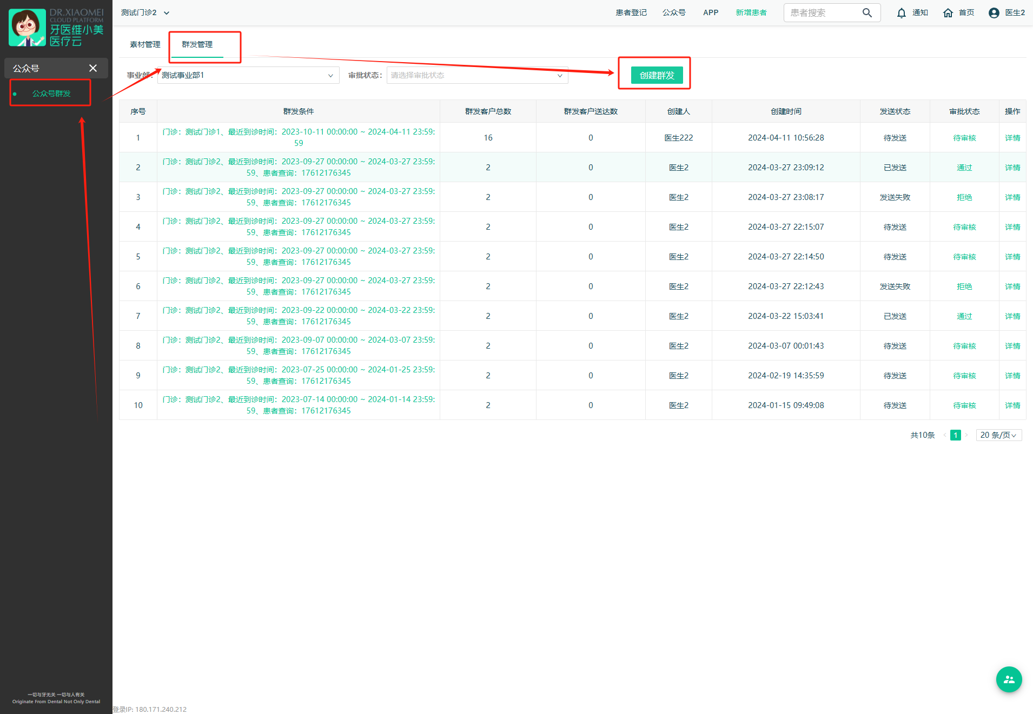Close the 公众号 sidebar panel

click(x=93, y=68)
